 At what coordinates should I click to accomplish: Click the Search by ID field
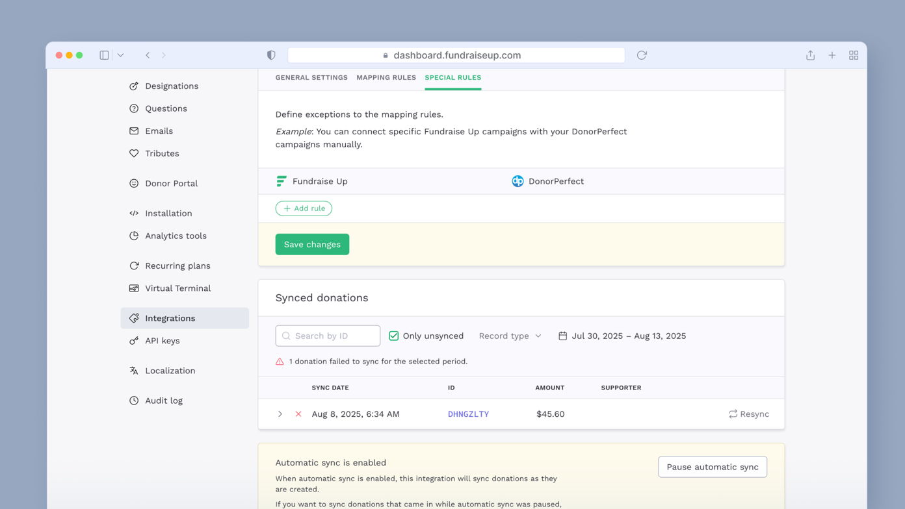pos(328,336)
